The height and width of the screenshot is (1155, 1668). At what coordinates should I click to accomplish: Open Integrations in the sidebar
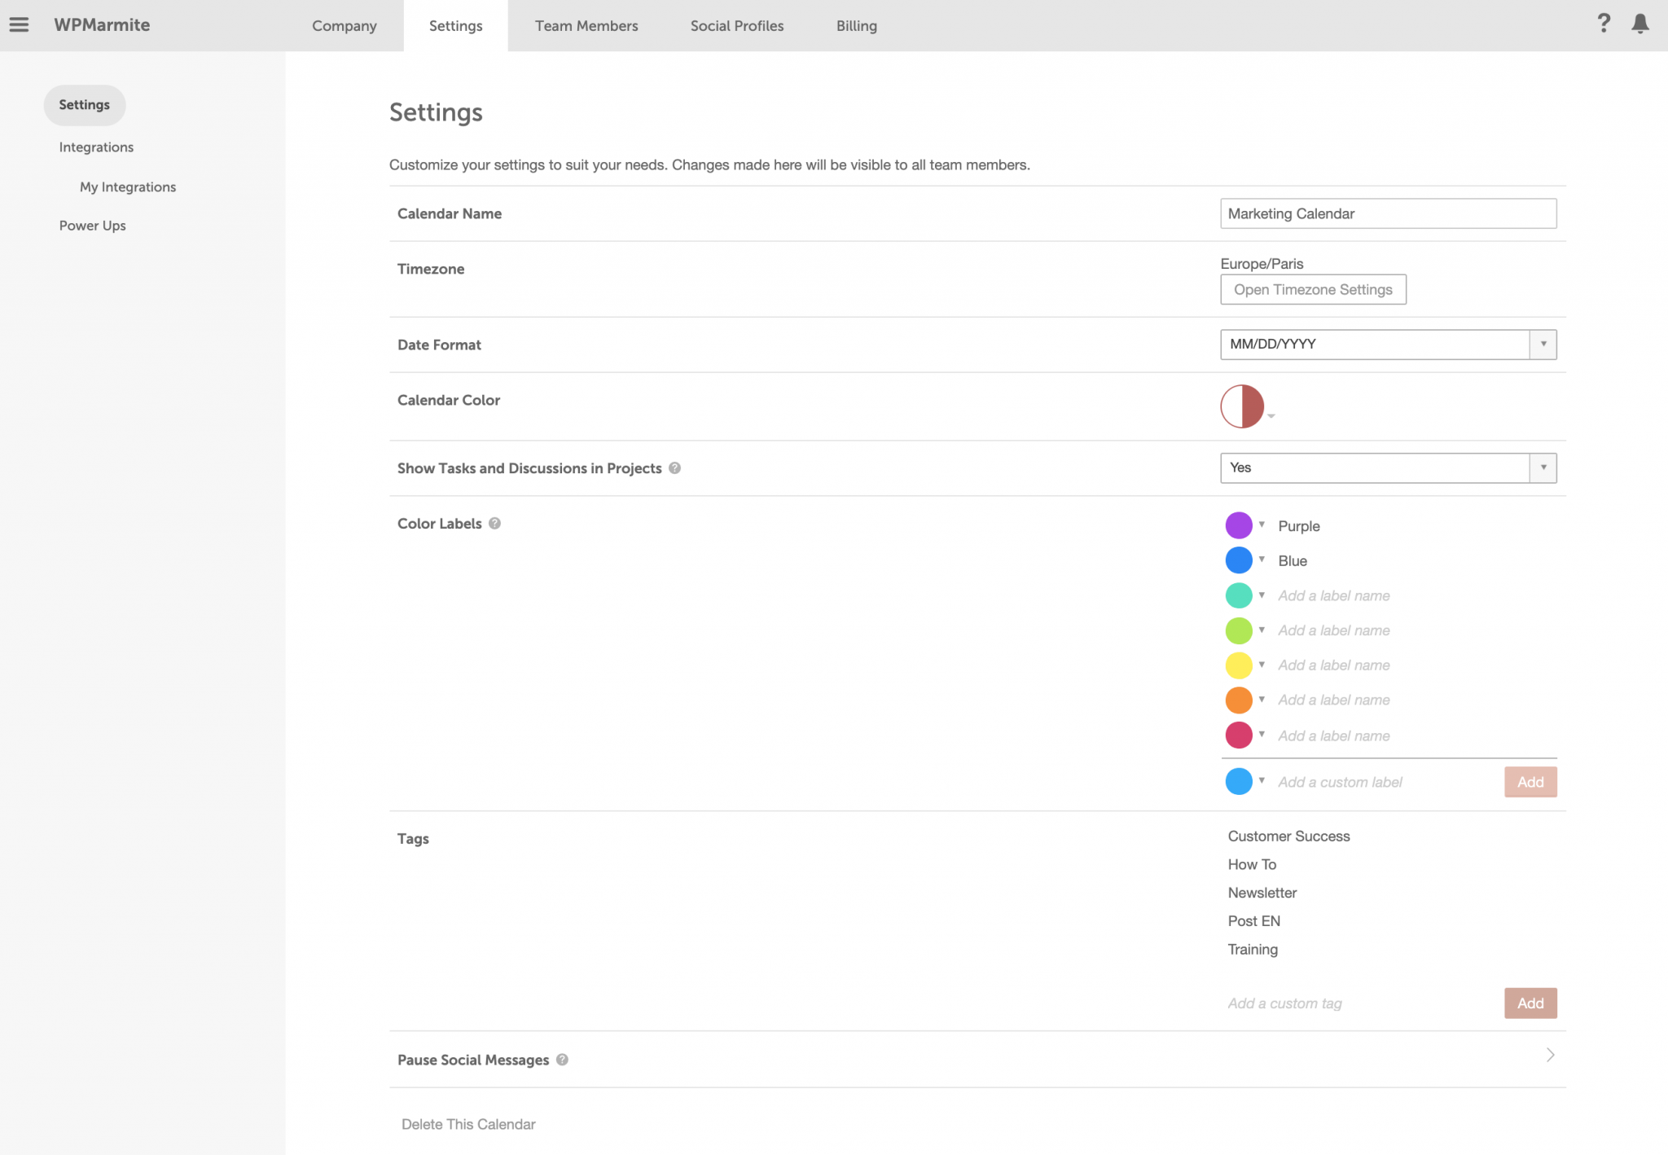pyautogui.click(x=96, y=147)
